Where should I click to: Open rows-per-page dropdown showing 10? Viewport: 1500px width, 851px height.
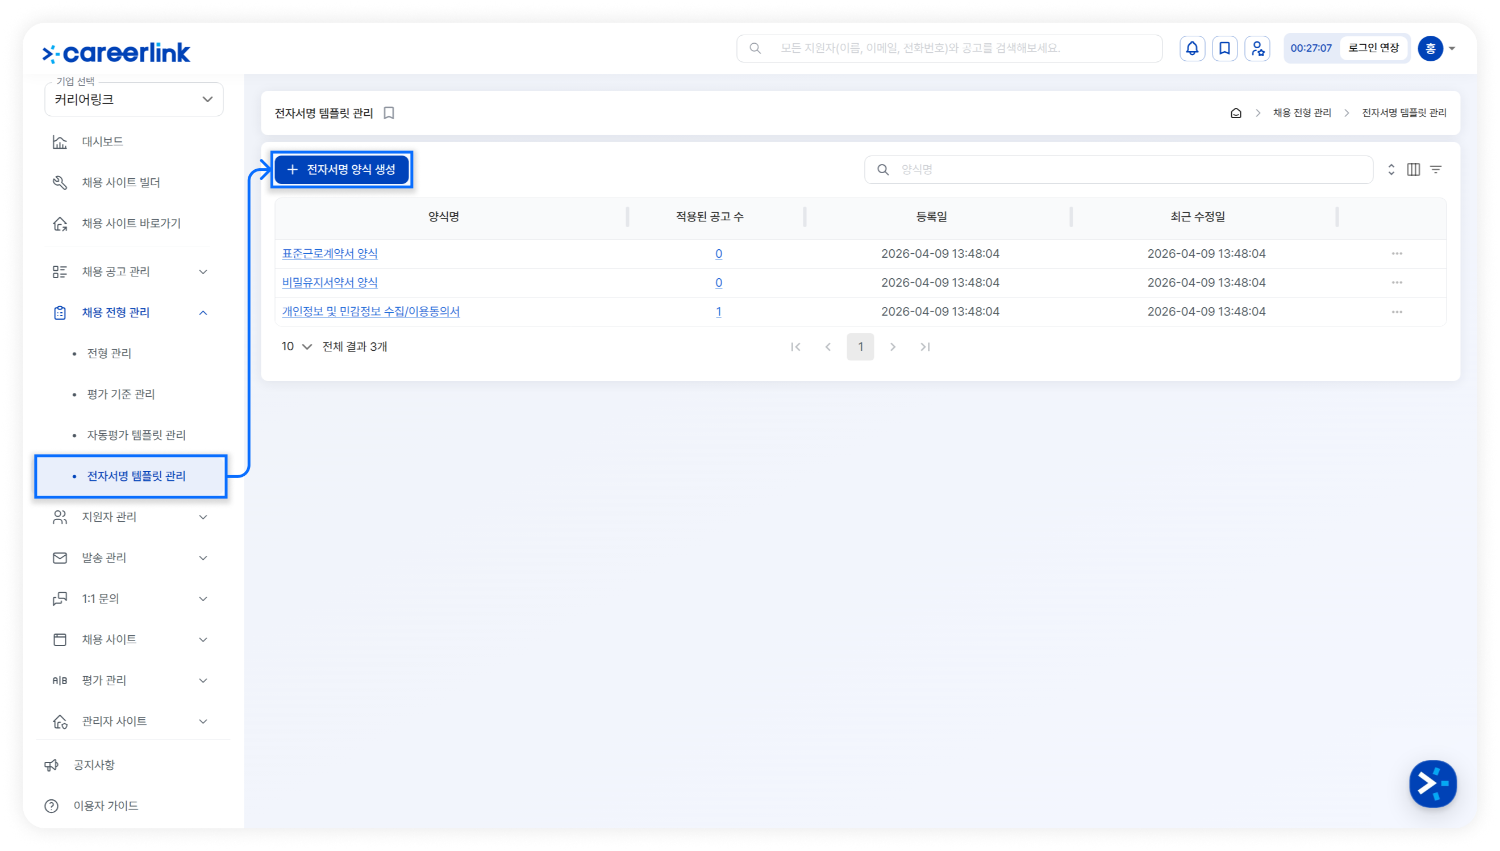click(297, 347)
